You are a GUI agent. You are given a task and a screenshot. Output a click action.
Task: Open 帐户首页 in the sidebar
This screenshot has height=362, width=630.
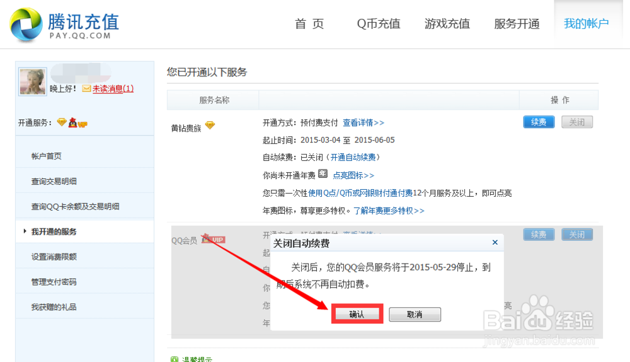click(47, 156)
